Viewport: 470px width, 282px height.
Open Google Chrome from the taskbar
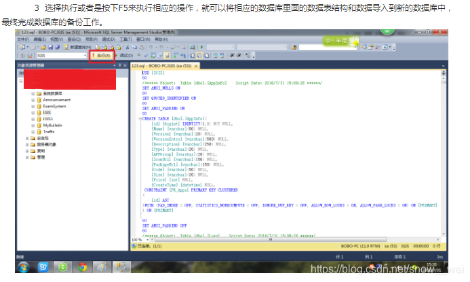tap(82, 267)
